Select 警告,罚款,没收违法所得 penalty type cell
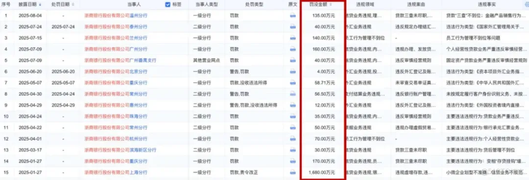Screen dimensions: 529x180 (x=253, y=105)
